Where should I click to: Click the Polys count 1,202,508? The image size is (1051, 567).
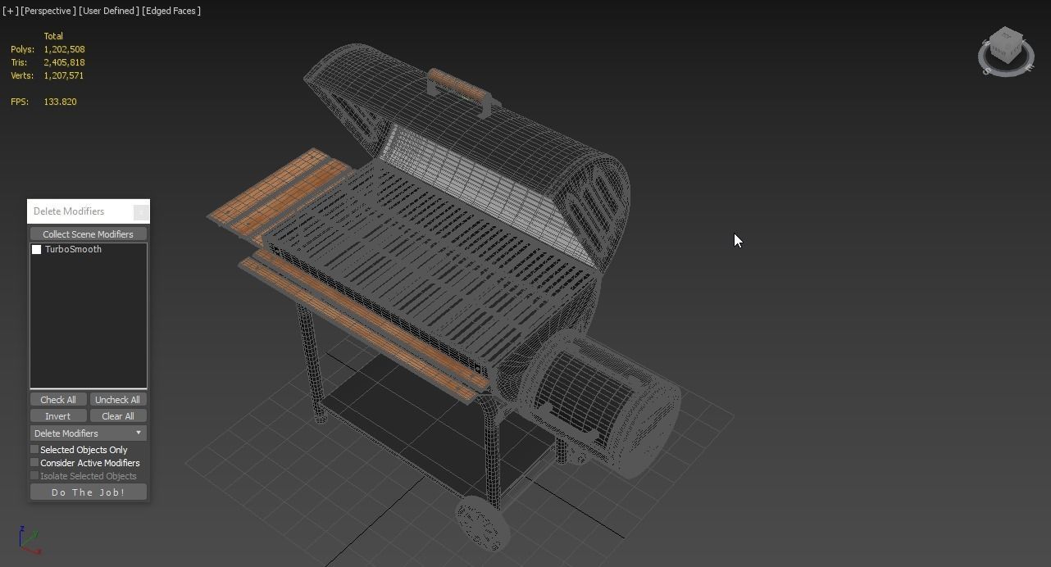(x=64, y=49)
